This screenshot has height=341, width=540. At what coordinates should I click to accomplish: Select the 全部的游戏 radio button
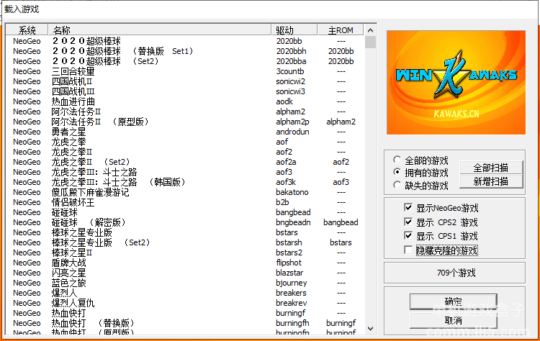pos(397,160)
